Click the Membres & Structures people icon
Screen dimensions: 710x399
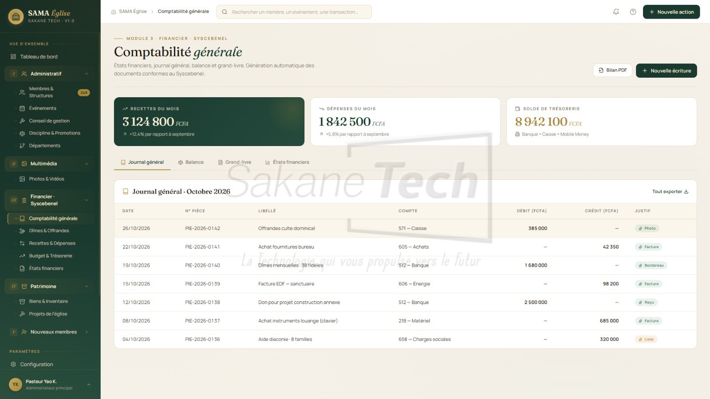22,92
